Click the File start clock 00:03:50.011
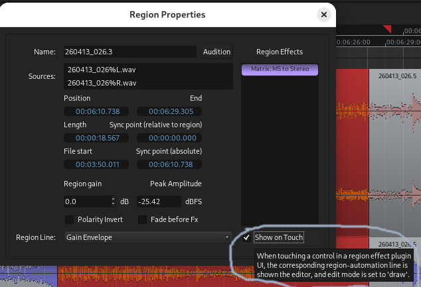The width and height of the screenshot is (421, 287). pyautogui.click(x=96, y=164)
